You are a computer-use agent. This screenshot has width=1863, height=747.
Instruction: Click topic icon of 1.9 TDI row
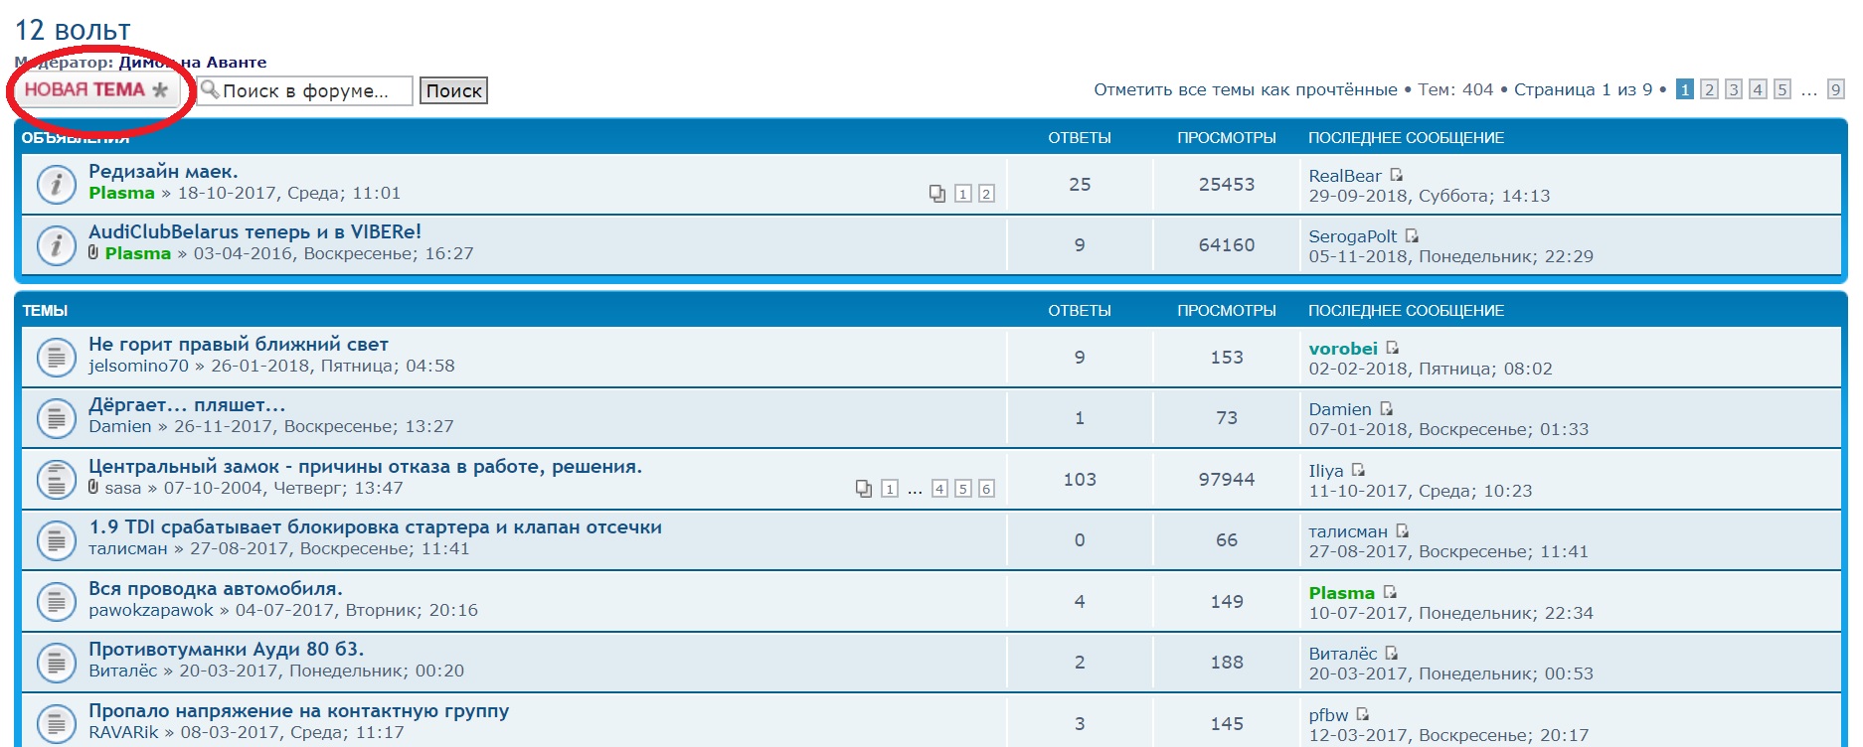56,540
